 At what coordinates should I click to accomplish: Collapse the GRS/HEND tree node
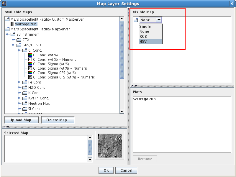tap(13, 45)
